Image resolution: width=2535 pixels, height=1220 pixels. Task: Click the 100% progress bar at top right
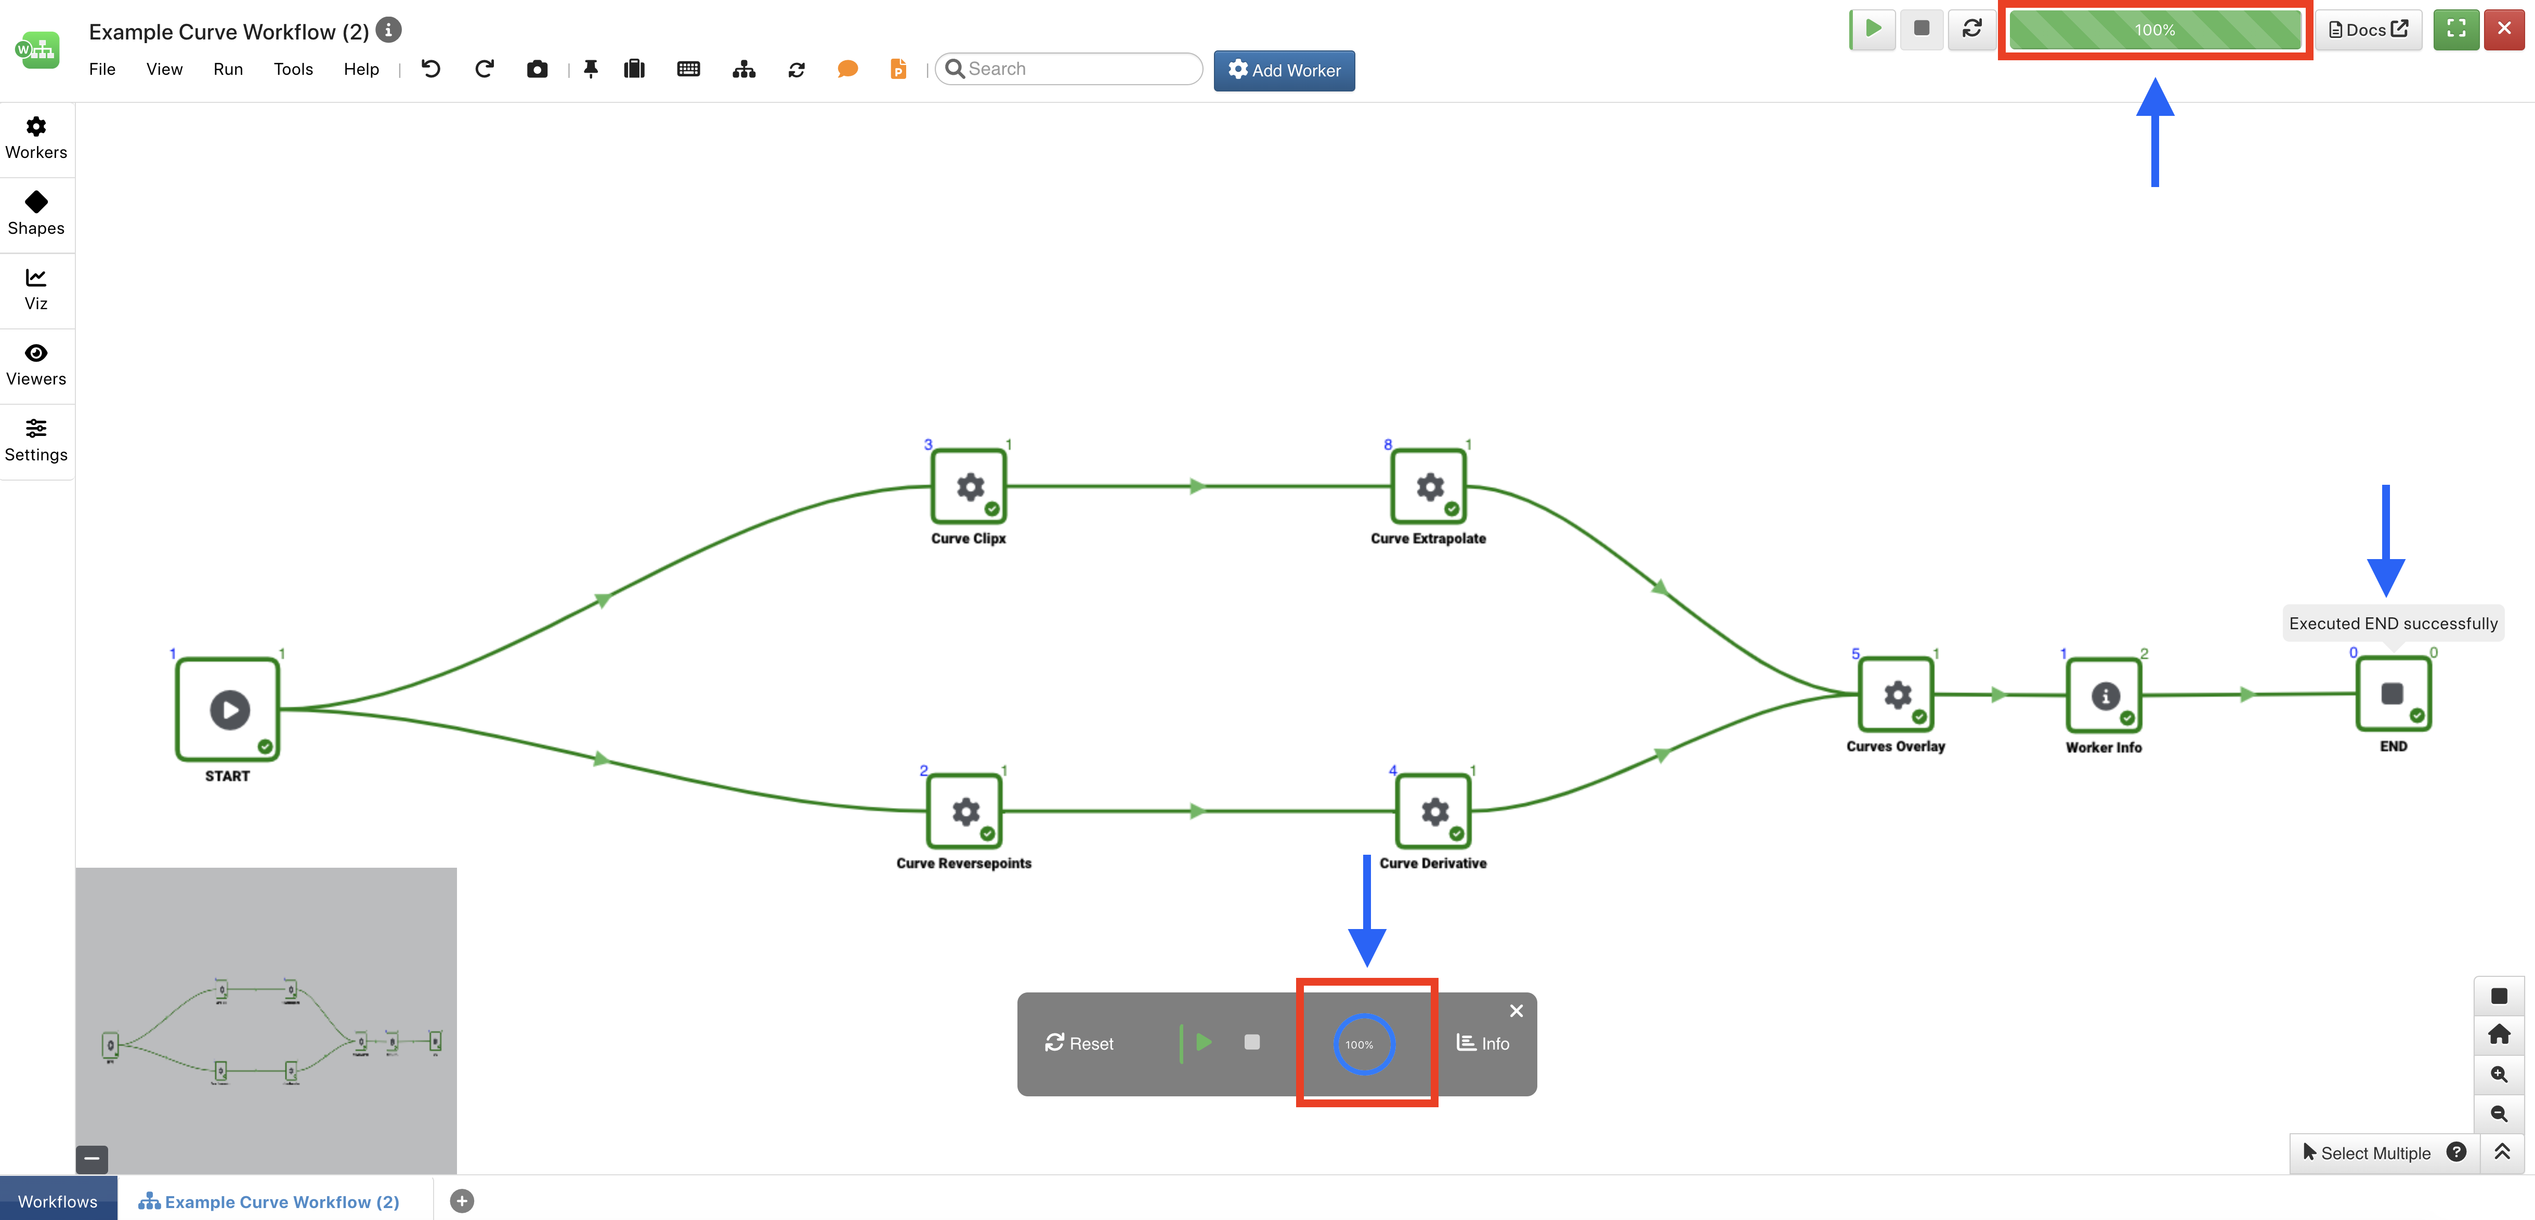[2154, 29]
